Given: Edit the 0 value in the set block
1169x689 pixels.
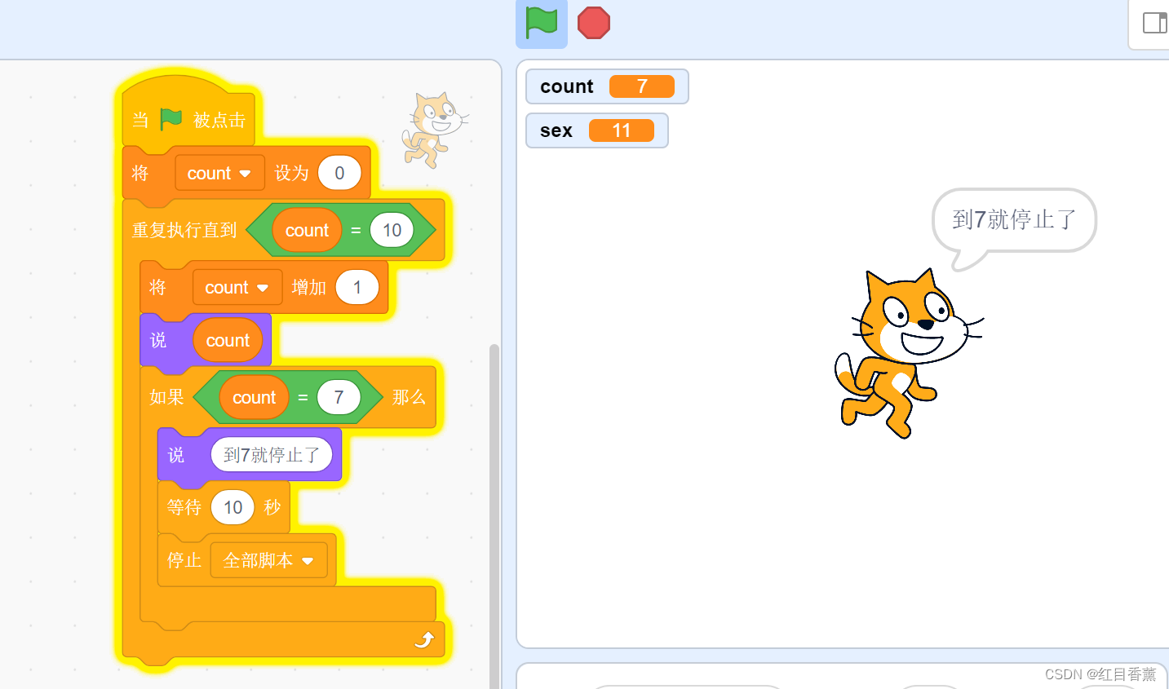Looking at the screenshot, I should 339,173.
